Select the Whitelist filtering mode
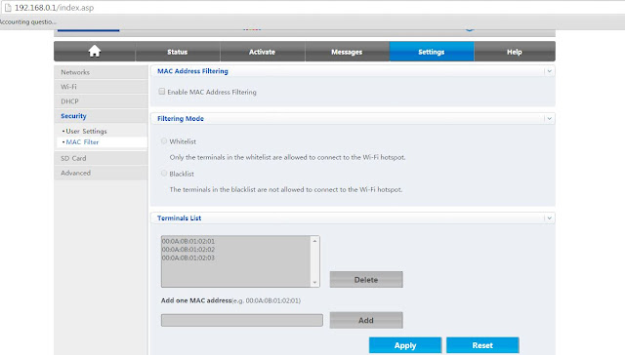This screenshot has width=625, height=355. [164, 140]
